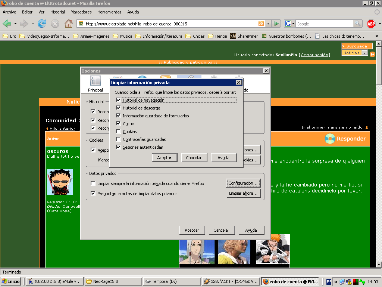Uncheck Historial de navegación
Viewport: 382px width, 287px height.
(x=118, y=100)
